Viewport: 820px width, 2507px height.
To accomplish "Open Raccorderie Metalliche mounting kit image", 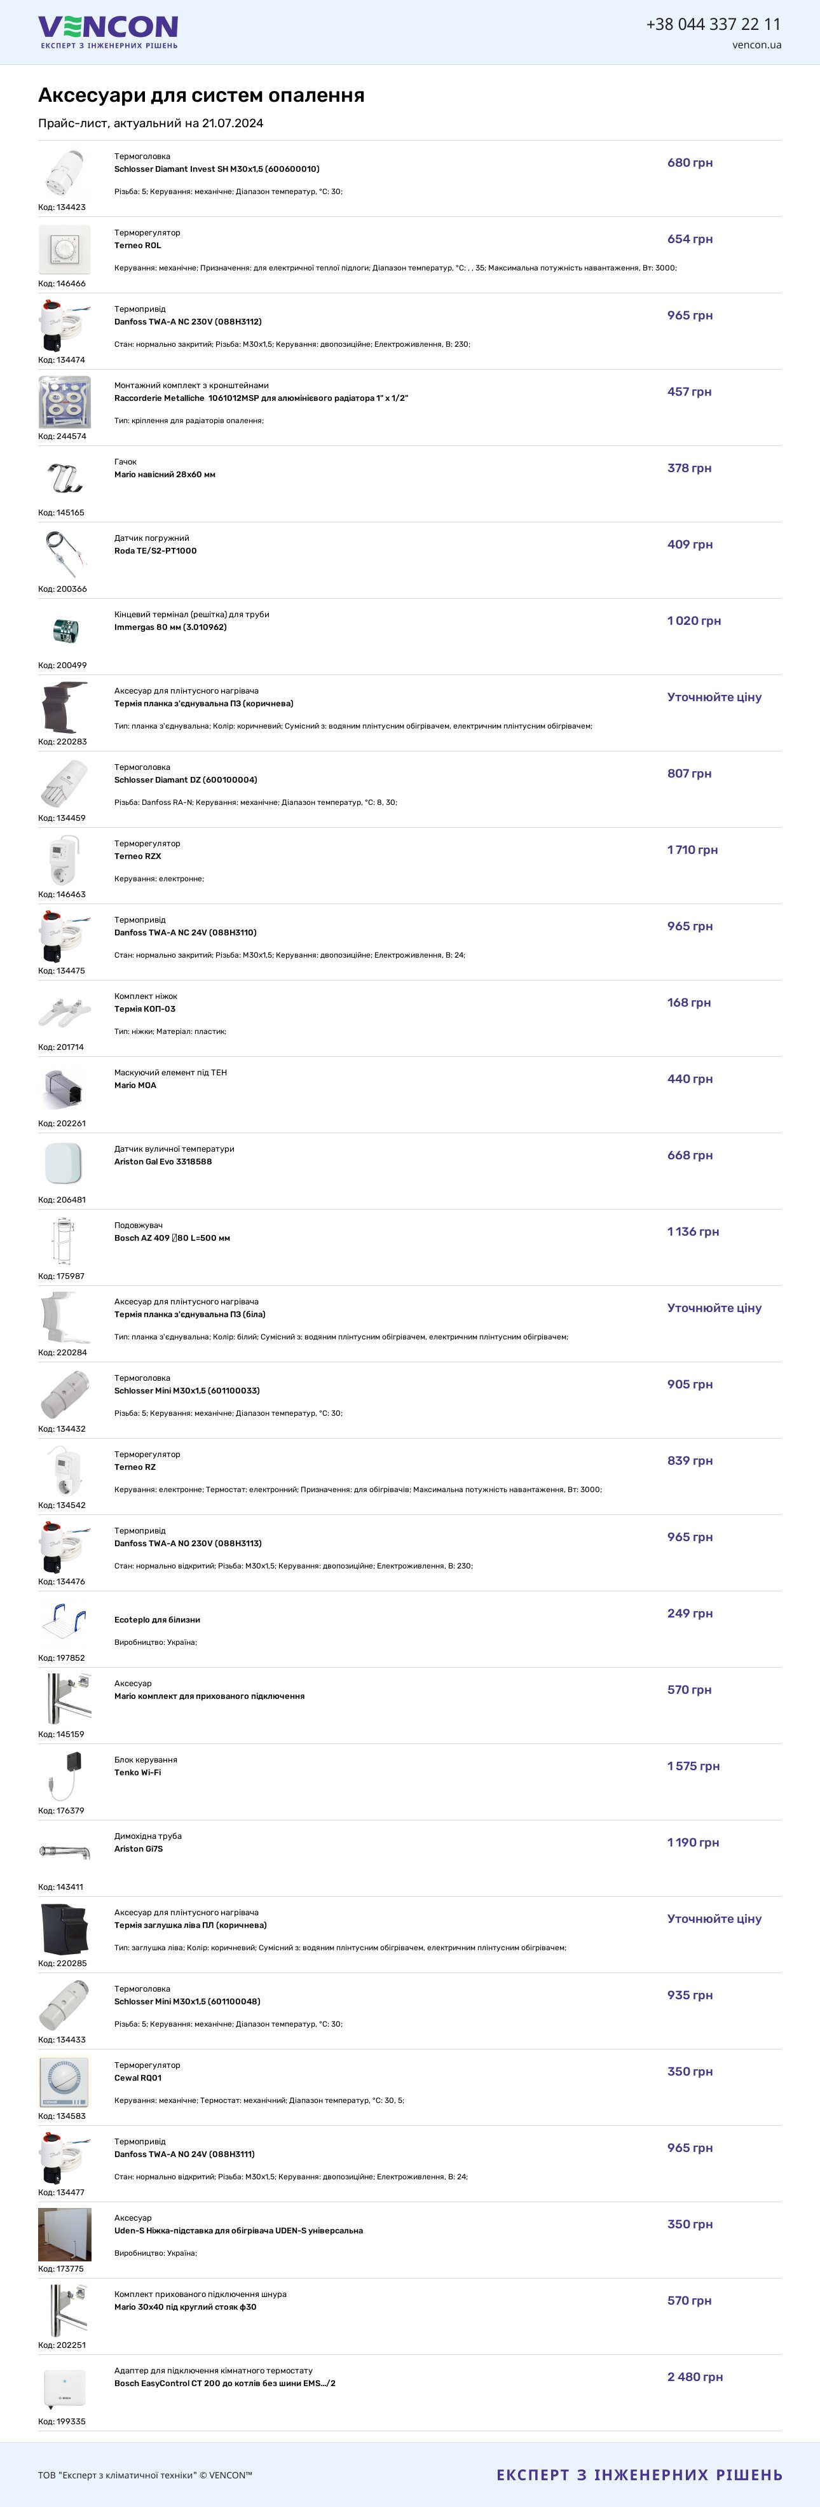I will point(64,403).
